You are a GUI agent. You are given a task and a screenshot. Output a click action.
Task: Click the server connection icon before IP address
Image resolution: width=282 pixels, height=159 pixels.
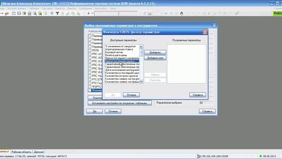[x=199, y=156]
